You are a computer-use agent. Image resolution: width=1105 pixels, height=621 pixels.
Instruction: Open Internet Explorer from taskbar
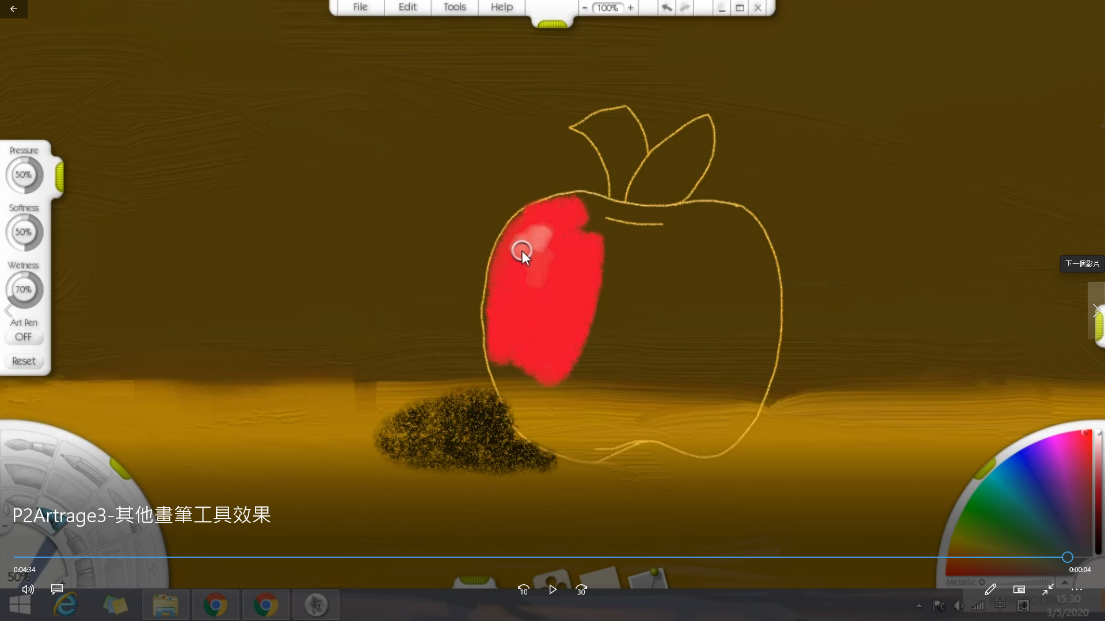coord(66,605)
